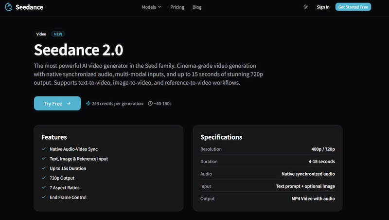Click the Try Free button

57,103
